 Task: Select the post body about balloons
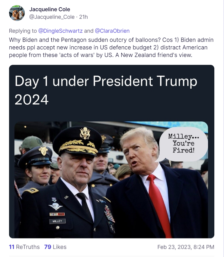tap(111, 47)
